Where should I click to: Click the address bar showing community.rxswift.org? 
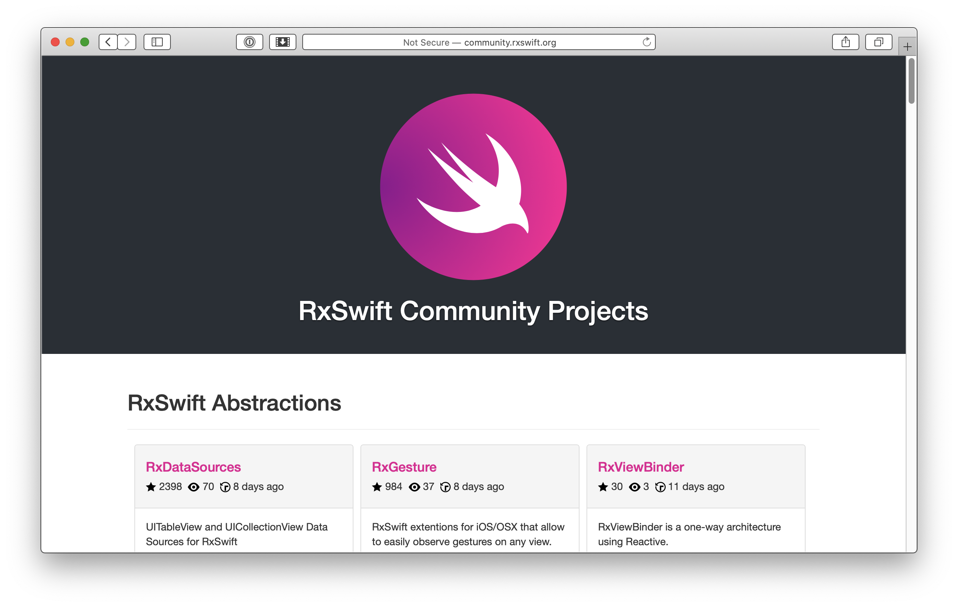[x=479, y=42]
